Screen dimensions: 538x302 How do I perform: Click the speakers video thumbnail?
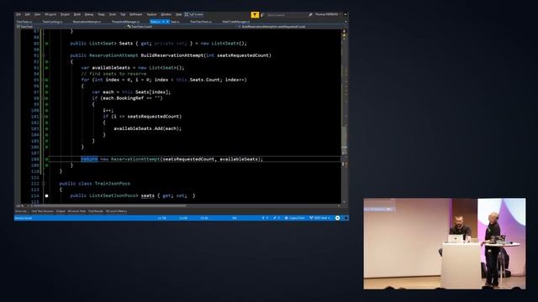click(x=445, y=243)
